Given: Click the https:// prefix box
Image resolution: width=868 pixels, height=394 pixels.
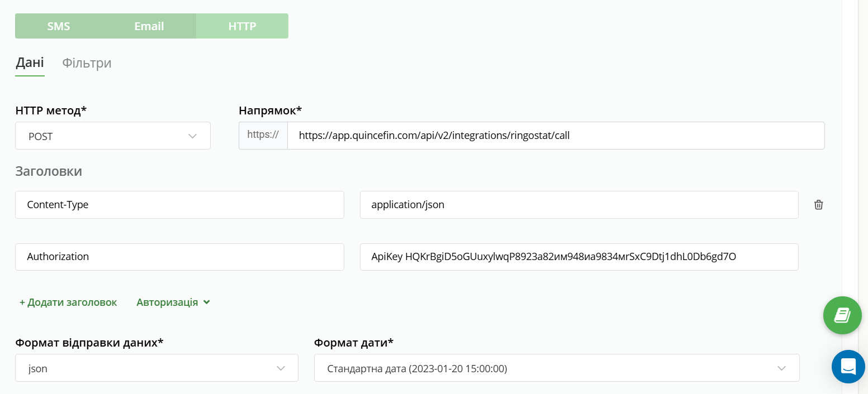Looking at the screenshot, I should click(263, 136).
